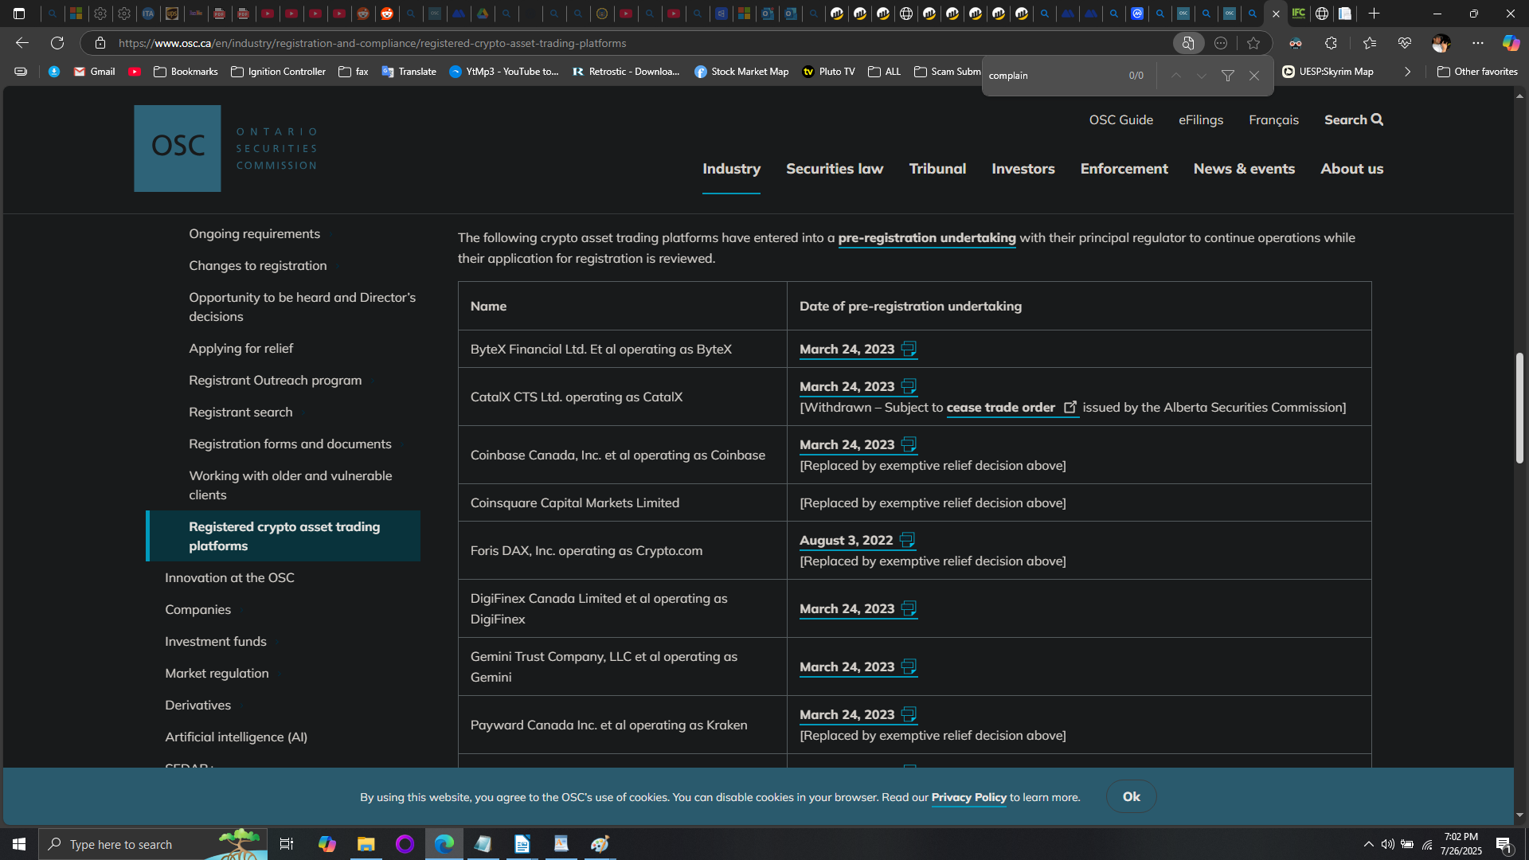
Task: Open the Enforcement menu
Action: (1124, 169)
